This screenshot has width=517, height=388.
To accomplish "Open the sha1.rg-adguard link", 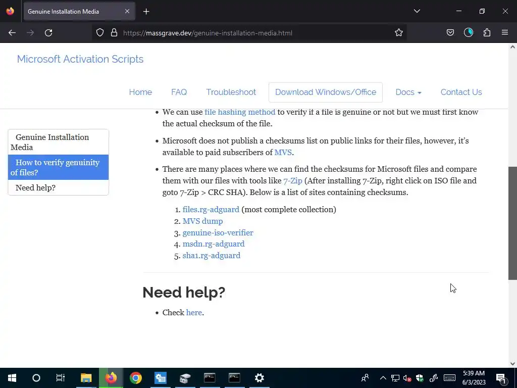I will [x=212, y=255].
